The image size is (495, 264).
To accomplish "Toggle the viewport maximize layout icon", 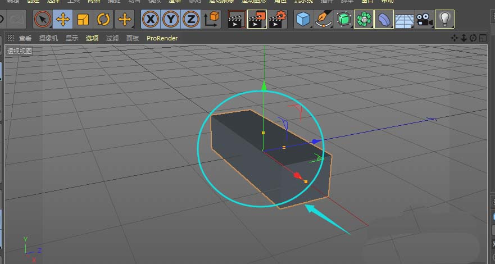I will [x=483, y=38].
